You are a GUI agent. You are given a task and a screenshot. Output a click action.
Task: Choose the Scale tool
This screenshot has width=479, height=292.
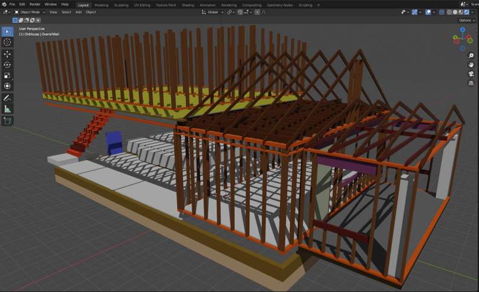pyautogui.click(x=7, y=76)
